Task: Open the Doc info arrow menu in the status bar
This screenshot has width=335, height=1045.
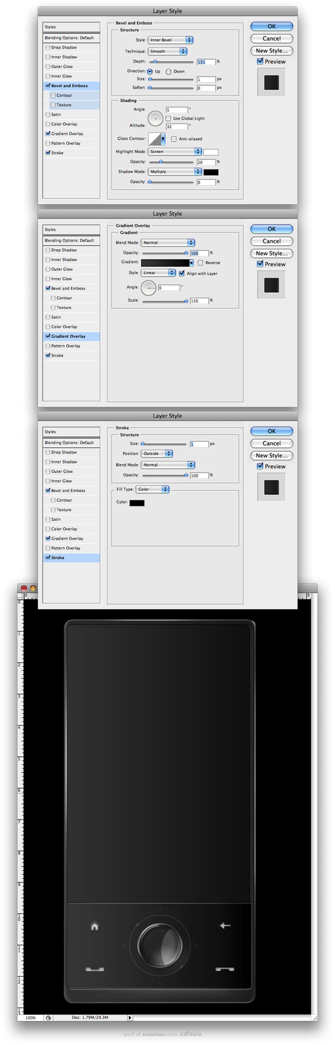Action: (130, 1018)
